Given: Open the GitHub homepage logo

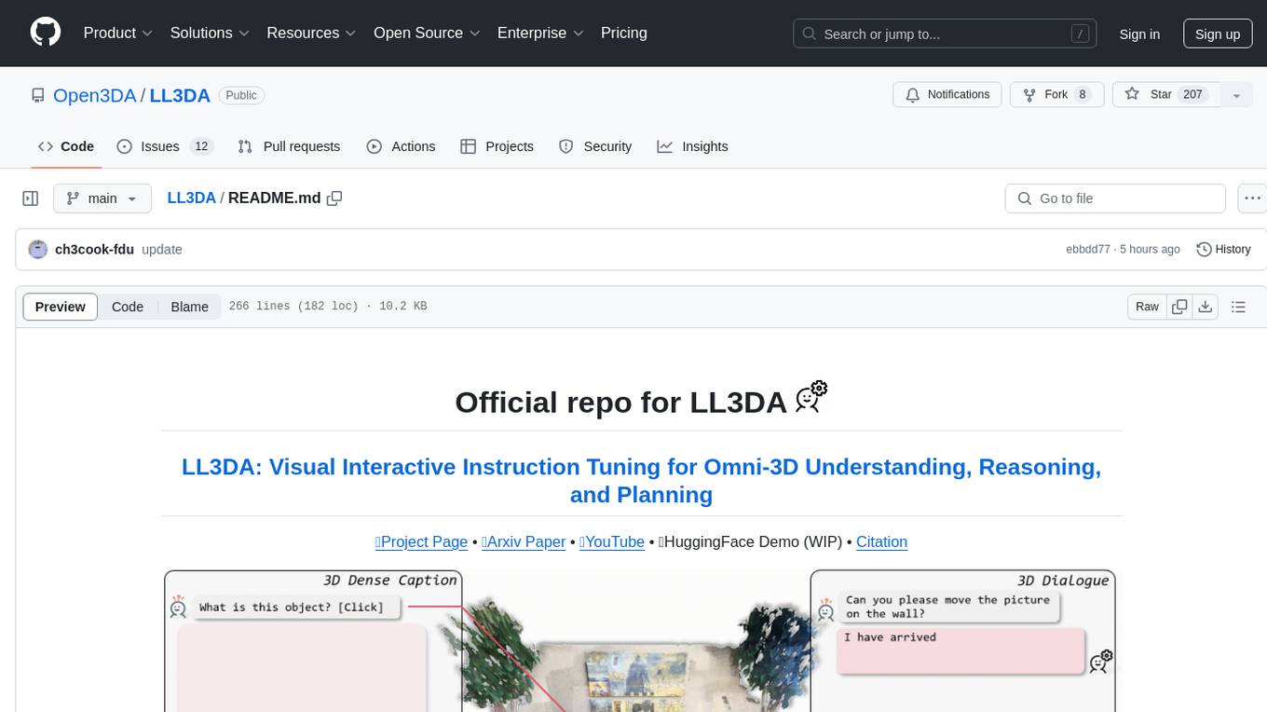Looking at the screenshot, I should point(46,33).
